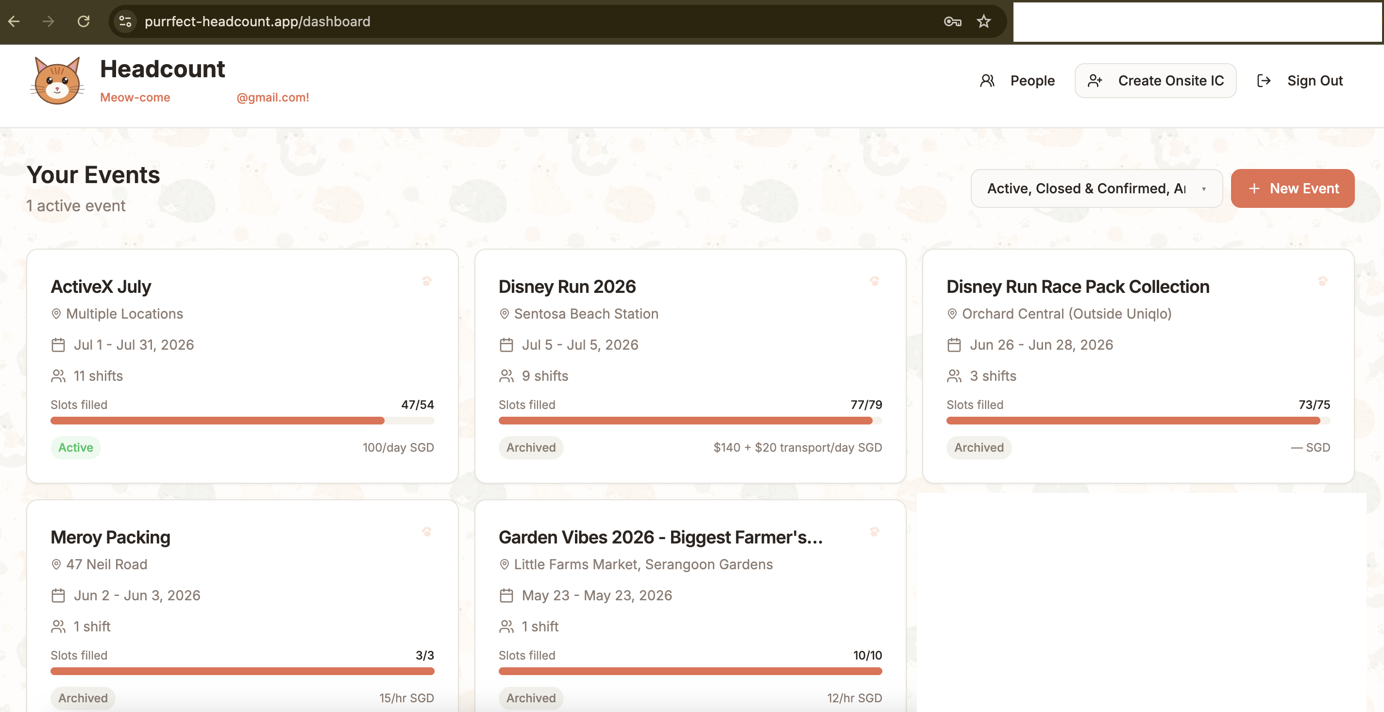
Task: Click the paw icon on Disney Run 2026 card
Action: [x=875, y=281]
